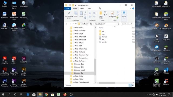
Task: Select Software - EXE in navigation tree
Action: pos(78,67)
